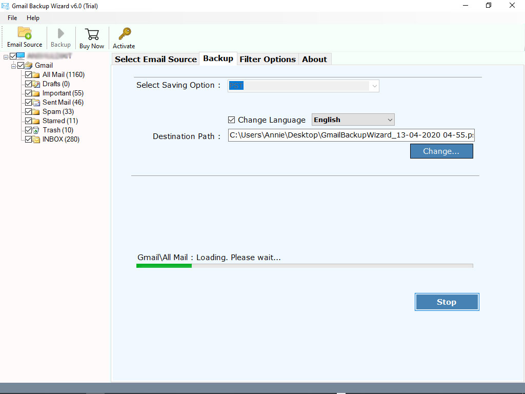Viewport: 525px width, 394px height.
Task: Click the Sent Mail folder icon
Action: 36,103
